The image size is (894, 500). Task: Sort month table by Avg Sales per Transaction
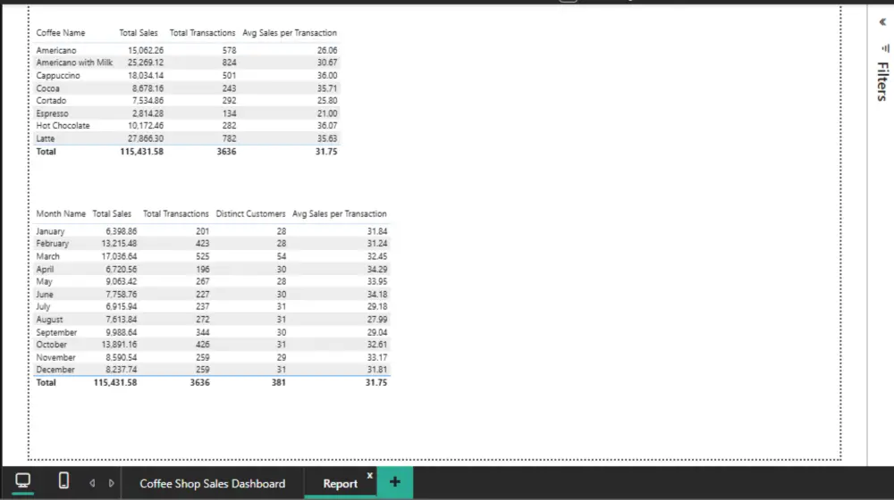click(339, 213)
